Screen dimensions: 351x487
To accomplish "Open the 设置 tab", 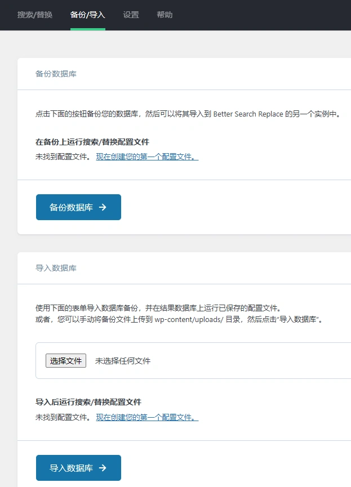I will (x=131, y=15).
